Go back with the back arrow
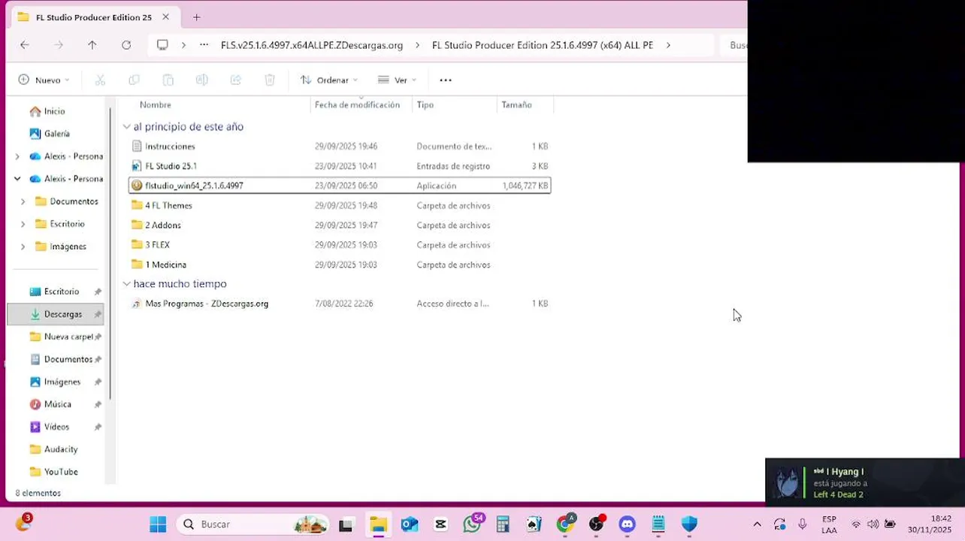The image size is (965, 541). click(25, 45)
